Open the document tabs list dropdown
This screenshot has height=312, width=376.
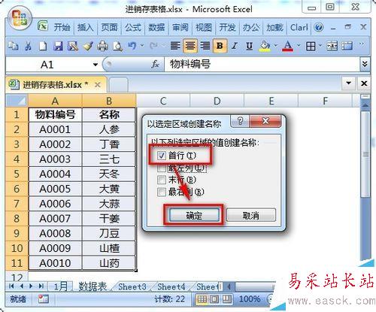[349, 83]
